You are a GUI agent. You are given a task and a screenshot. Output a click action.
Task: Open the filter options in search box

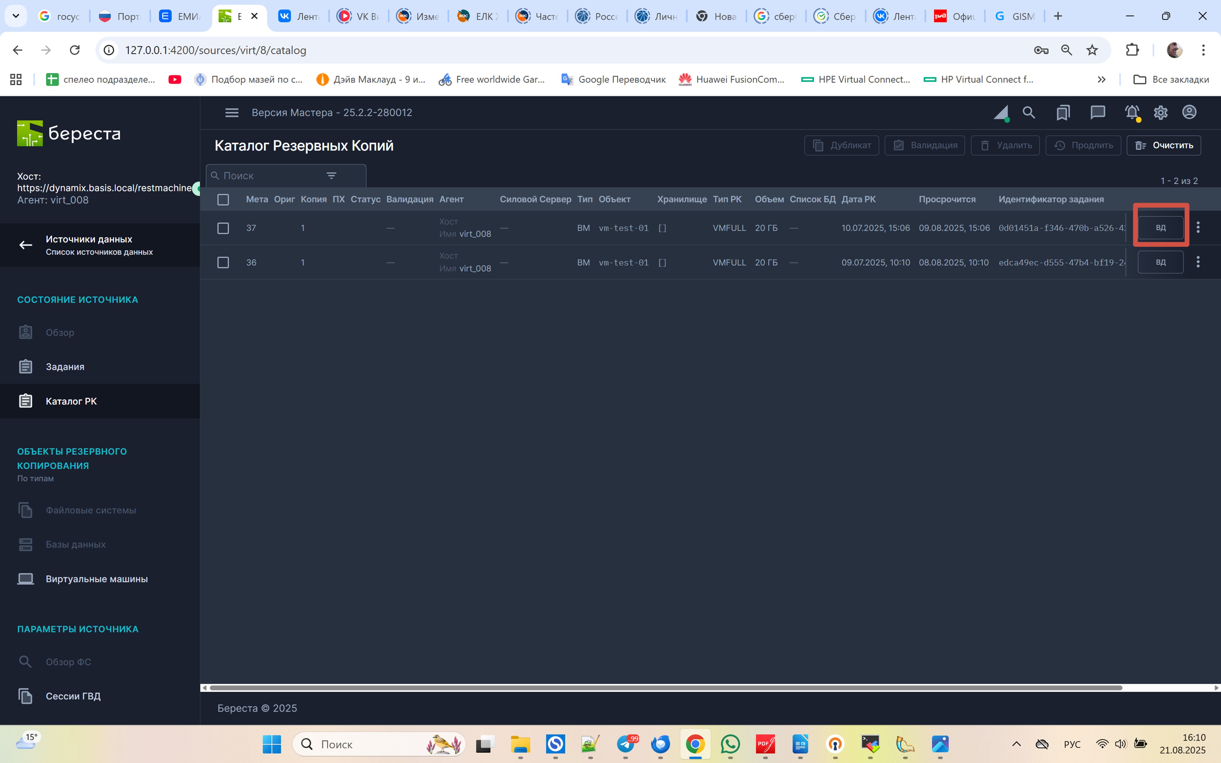[x=332, y=176]
